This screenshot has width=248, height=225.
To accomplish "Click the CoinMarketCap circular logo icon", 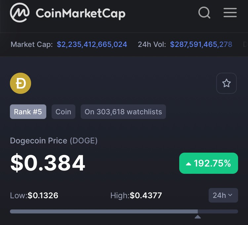I will [20, 13].
